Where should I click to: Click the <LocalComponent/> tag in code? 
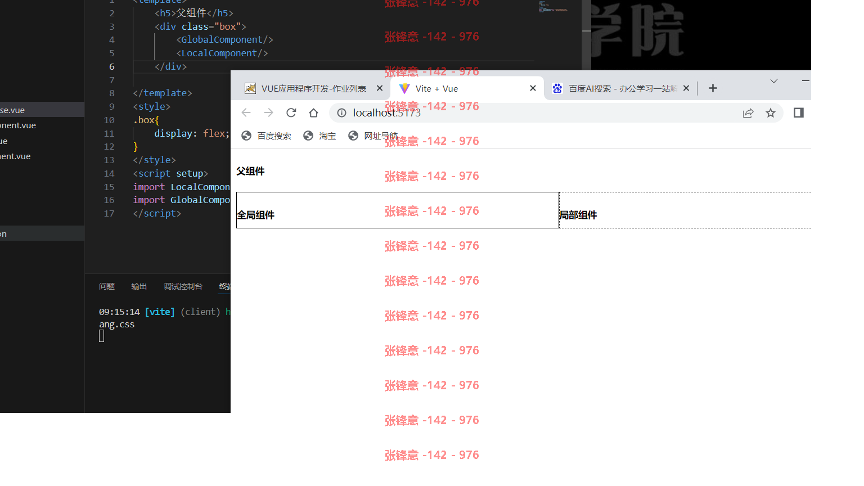tap(222, 53)
